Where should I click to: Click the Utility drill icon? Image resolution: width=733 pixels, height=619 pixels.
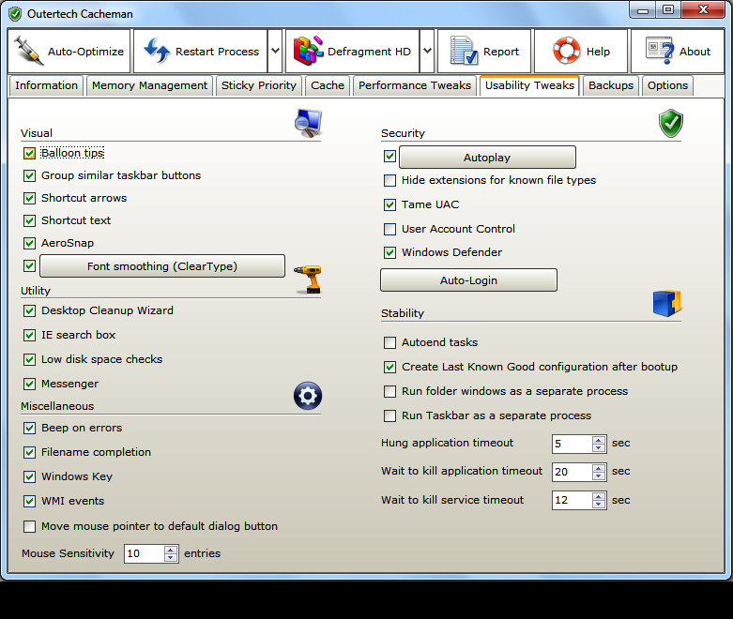click(308, 279)
